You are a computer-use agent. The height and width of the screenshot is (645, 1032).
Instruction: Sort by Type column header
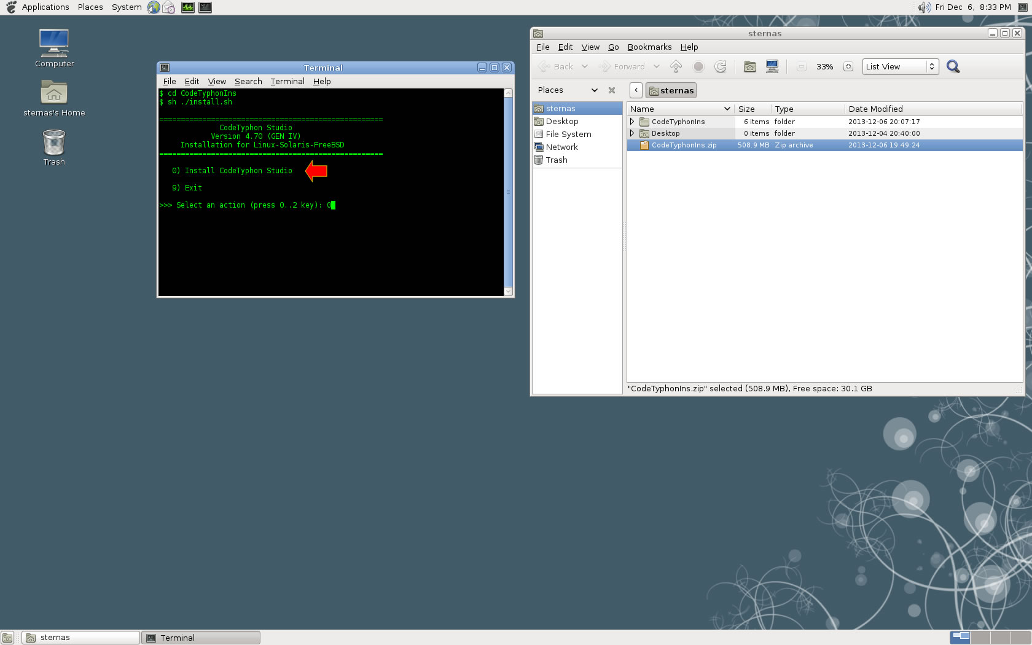tap(808, 109)
